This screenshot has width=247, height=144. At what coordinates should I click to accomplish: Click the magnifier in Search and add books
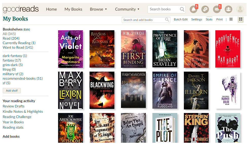point(167,20)
